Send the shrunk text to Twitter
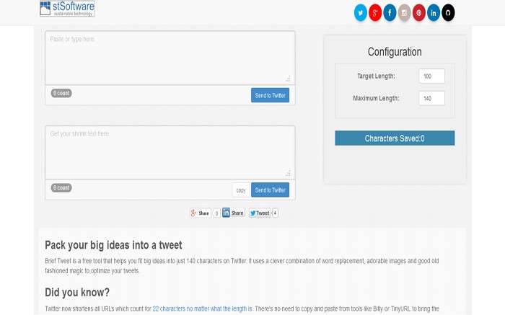The image size is (505, 315). (x=270, y=190)
